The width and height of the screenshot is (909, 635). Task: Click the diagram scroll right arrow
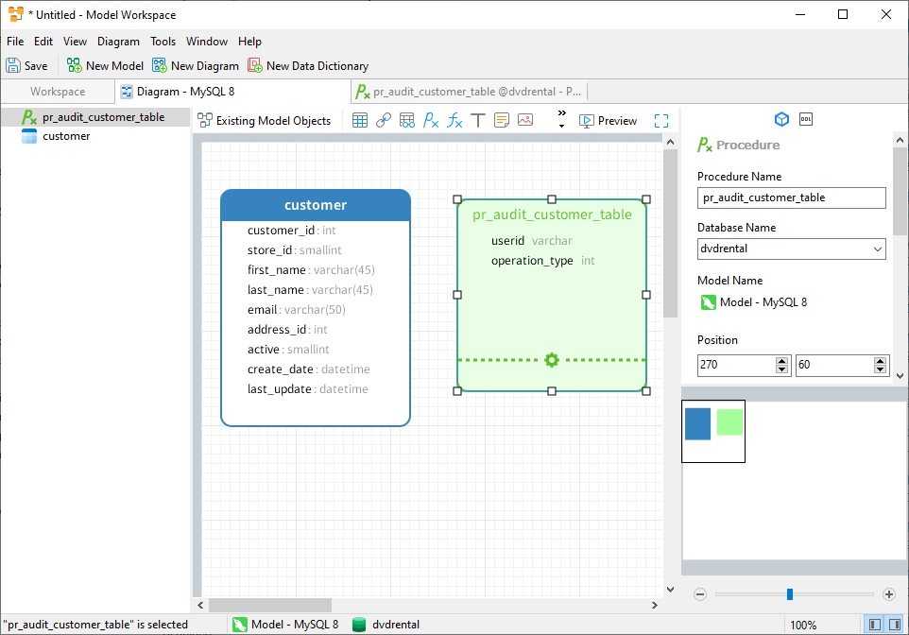655,605
